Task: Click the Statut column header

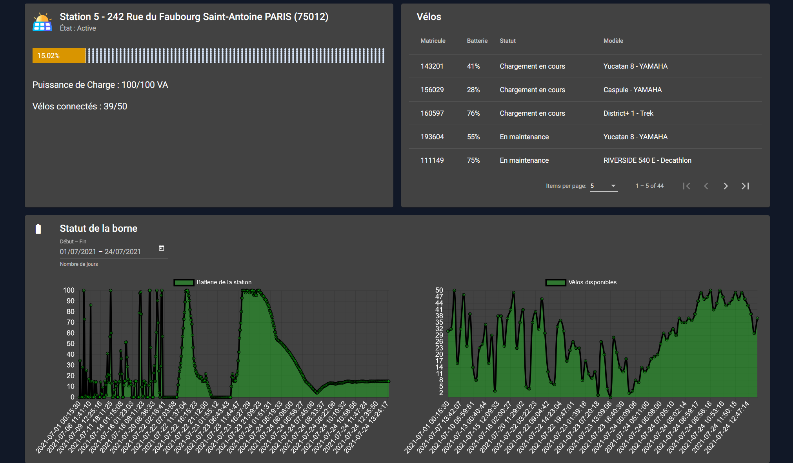Action: (507, 41)
